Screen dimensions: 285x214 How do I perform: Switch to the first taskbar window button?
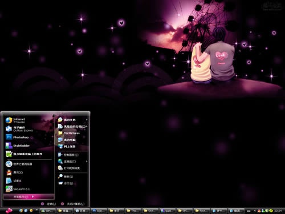click(47, 211)
